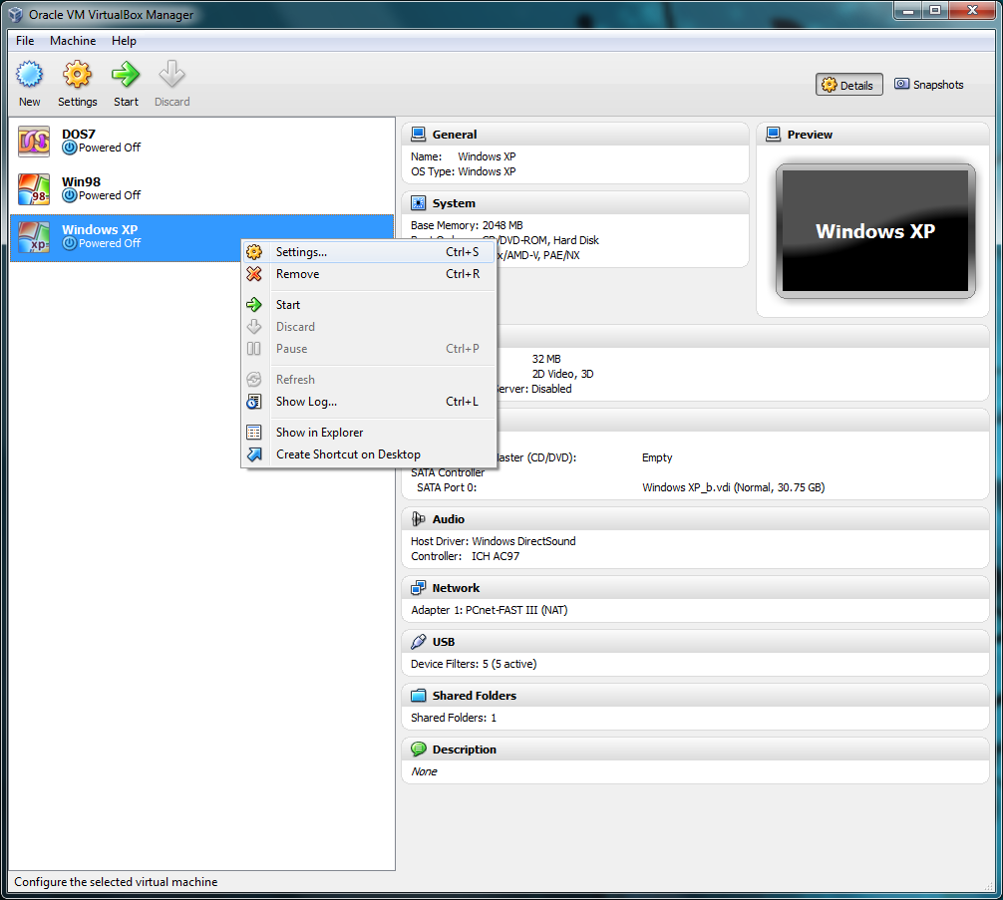Click the Windows XP machine icon in list
The width and height of the screenshot is (1003, 900).
click(x=34, y=237)
